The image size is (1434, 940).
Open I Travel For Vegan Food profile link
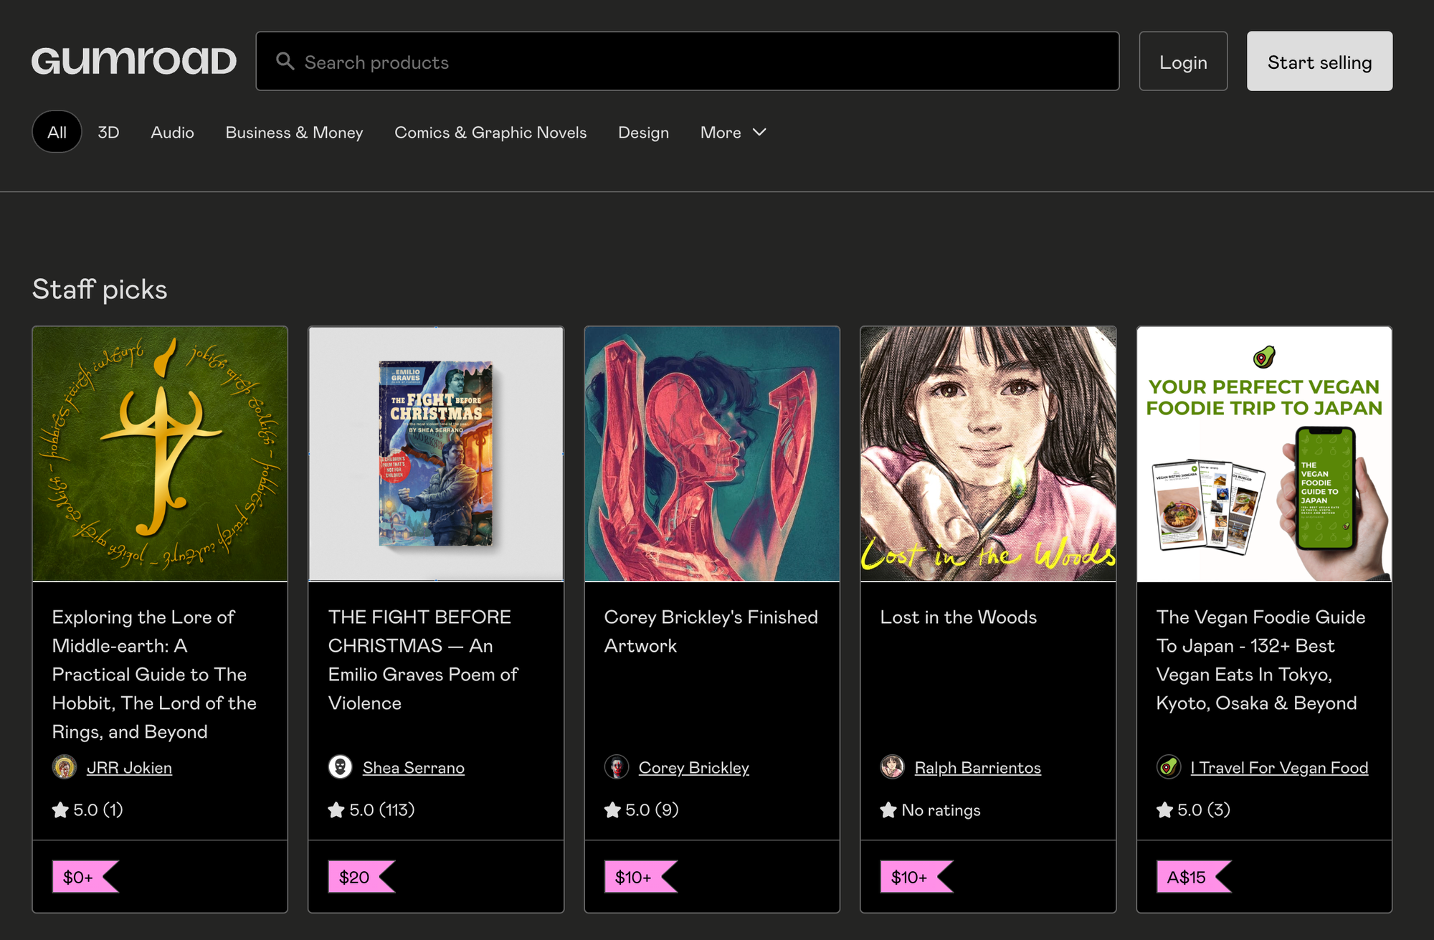point(1278,767)
